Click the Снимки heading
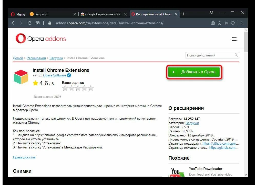This screenshot has width=256, height=185. 22,171
